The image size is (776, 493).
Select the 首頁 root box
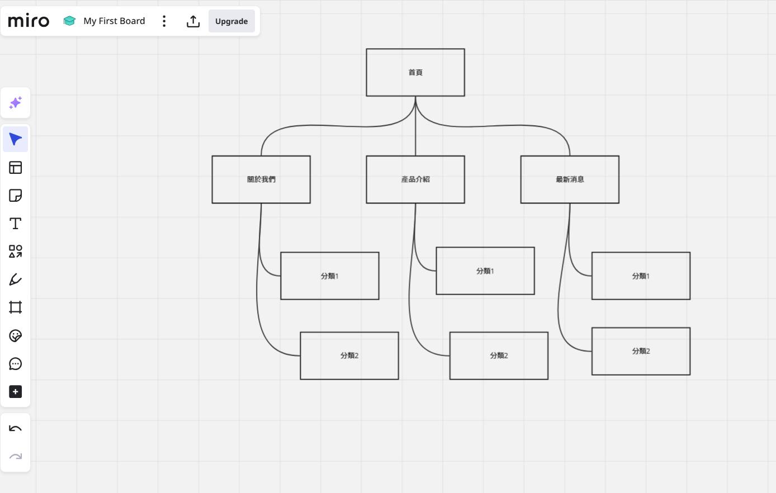pos(415,73)
